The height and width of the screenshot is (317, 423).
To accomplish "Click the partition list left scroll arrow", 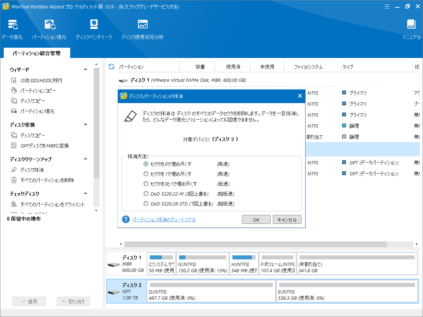I will 121,244.
